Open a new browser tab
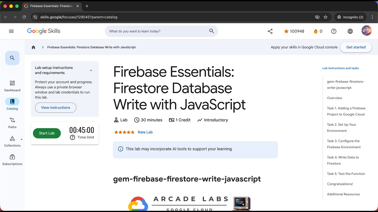The image size is (378, 212). click(x=87, y=6)
